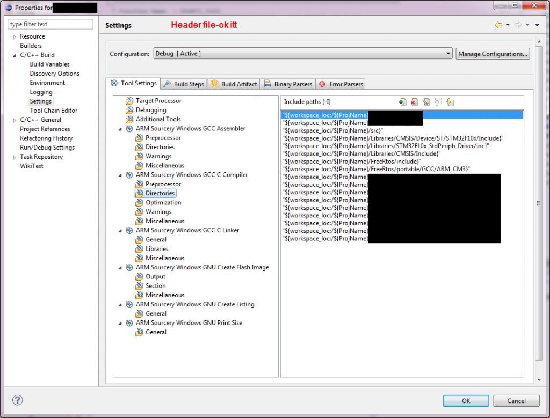Click the scrollbar down arrow
The height and width of the screenshot is (418, 550).
(x=539, y=380)
